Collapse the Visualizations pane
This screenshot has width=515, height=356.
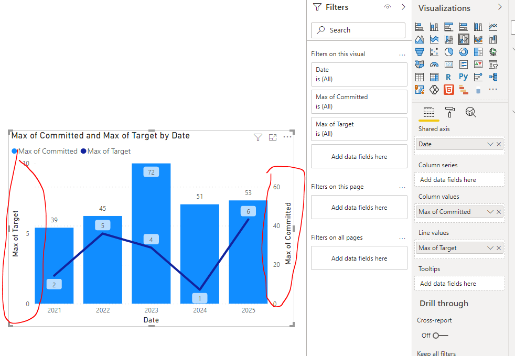click(x=500, y=7)
